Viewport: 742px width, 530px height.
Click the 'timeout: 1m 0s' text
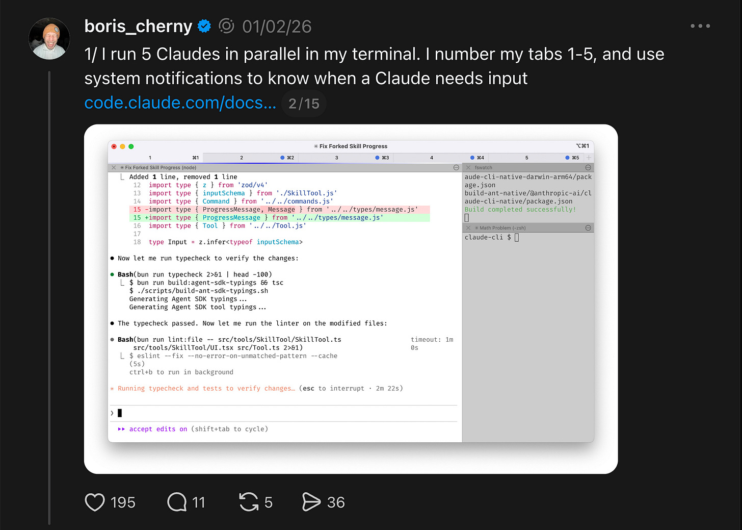pyautogui.click(x=432, y=343)
